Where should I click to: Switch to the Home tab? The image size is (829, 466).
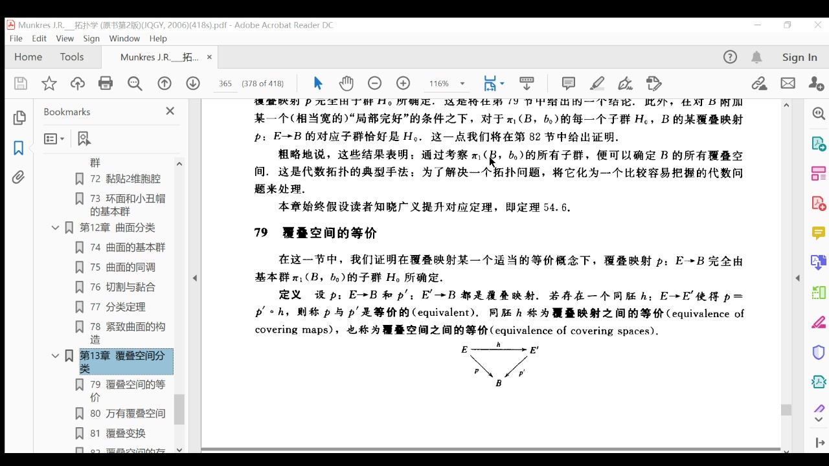(28, 57)
